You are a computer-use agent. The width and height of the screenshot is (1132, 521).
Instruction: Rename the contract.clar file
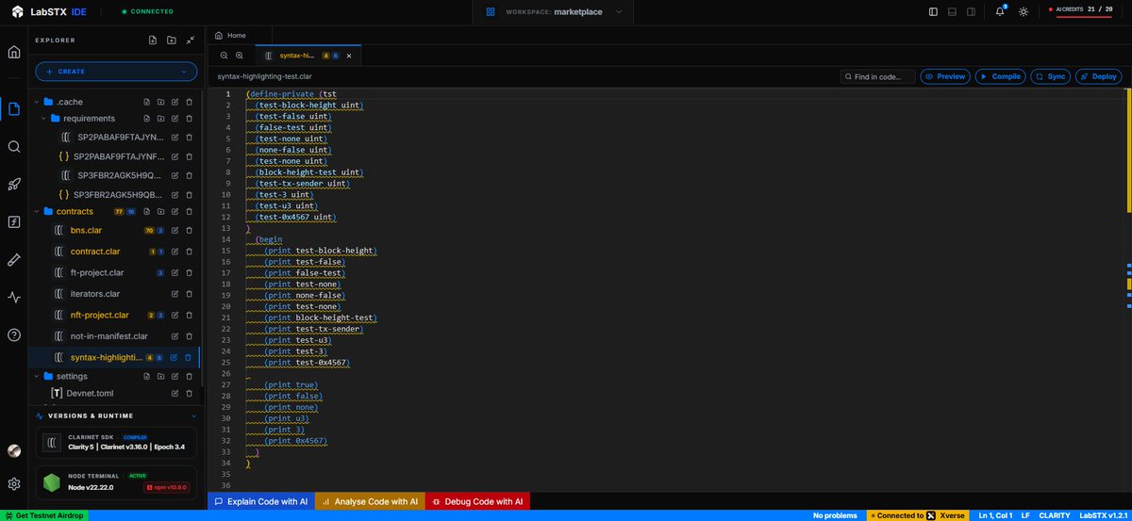[x=175, y=252]
